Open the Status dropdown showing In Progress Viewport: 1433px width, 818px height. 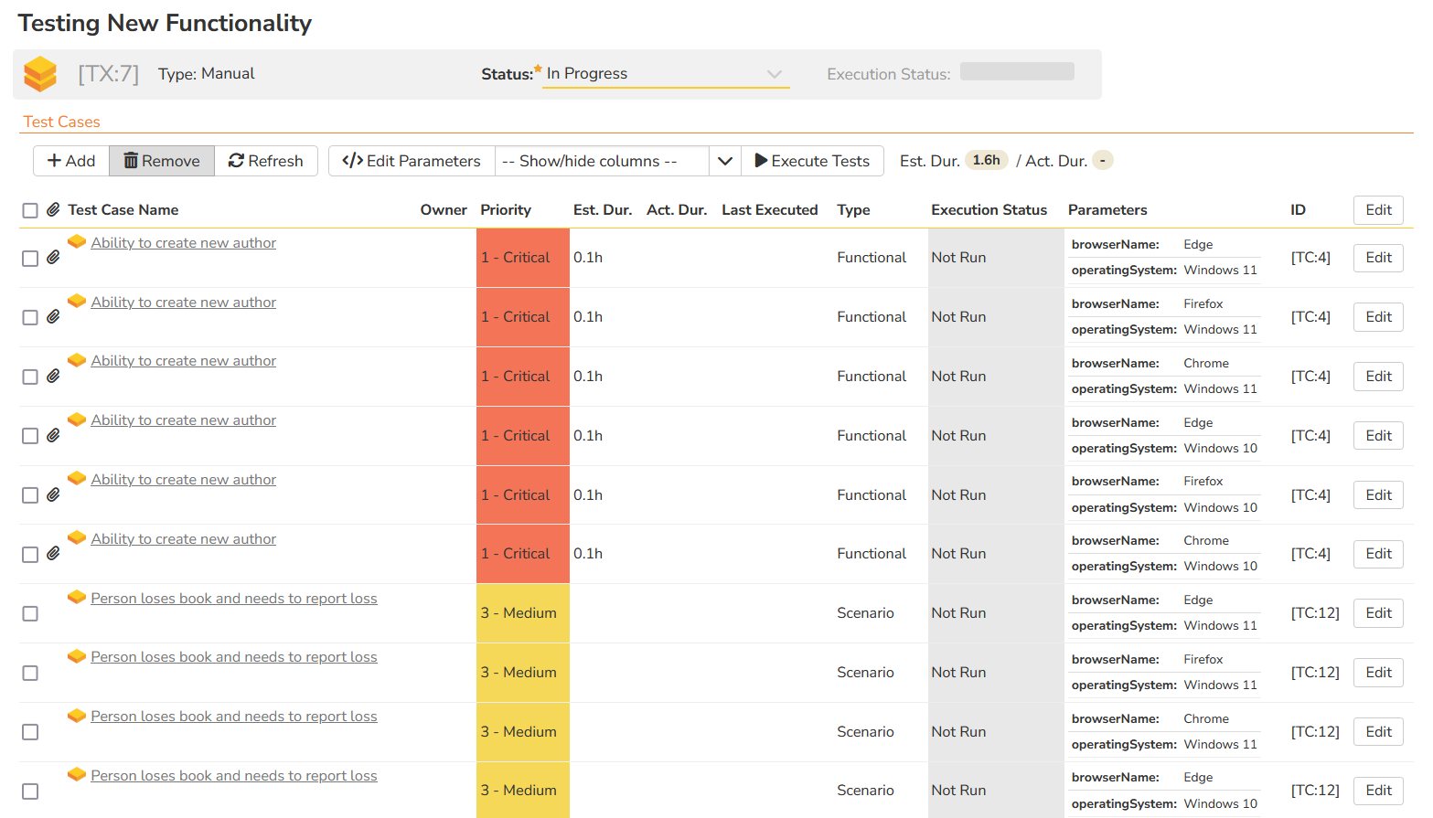pyautogui.click(x=665, y=74)
